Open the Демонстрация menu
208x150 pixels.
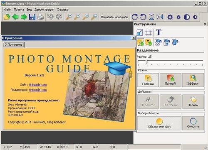click(45, 10)
